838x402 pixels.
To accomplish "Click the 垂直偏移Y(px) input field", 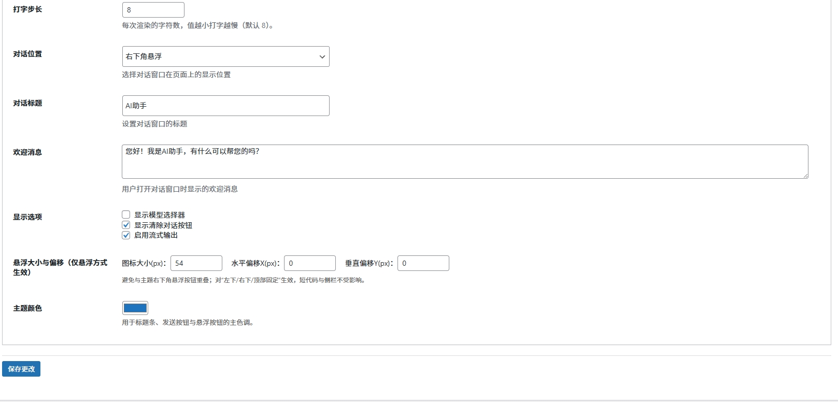I will tap(423, 263).
